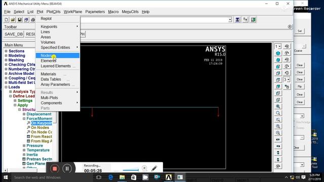Expand the Temperature tree node
The width and height of the screenshot is (324, 182).
(24, 150)
